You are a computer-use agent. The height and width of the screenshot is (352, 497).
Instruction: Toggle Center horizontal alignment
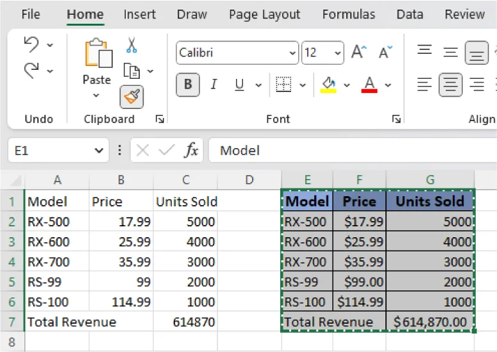[x=450, y=85]
